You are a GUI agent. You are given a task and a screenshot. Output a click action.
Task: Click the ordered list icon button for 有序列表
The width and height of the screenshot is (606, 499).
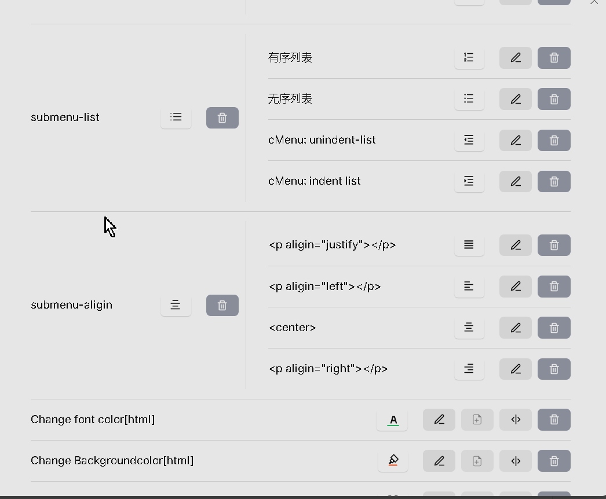(469, 58)
